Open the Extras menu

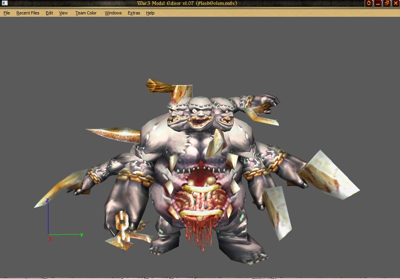(x=134, y=13)
